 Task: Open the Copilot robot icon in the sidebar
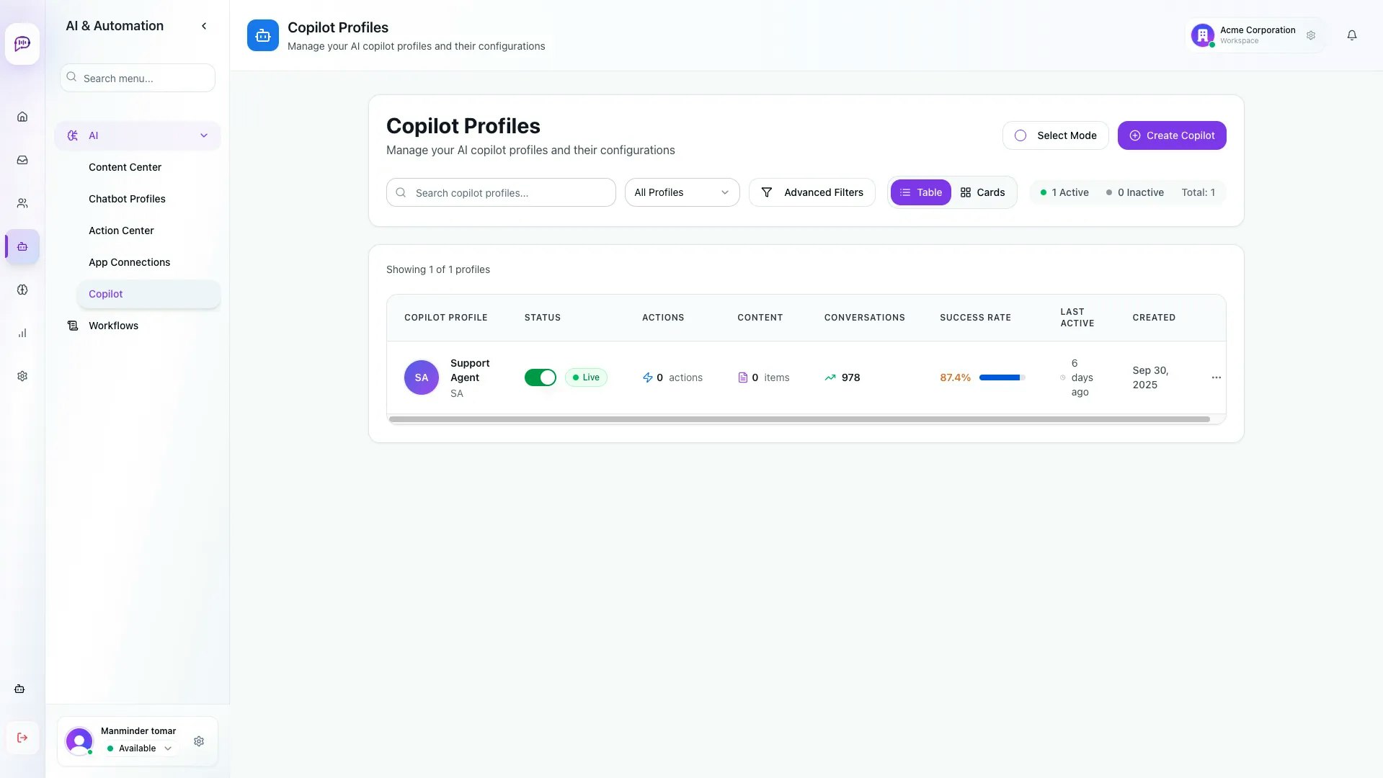[x=22, y=246]
